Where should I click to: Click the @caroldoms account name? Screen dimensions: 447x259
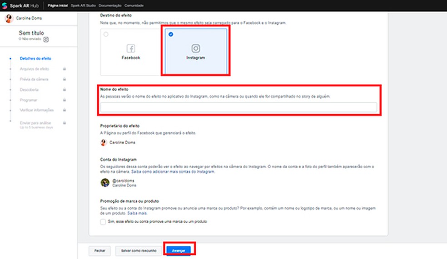(123, 181)
